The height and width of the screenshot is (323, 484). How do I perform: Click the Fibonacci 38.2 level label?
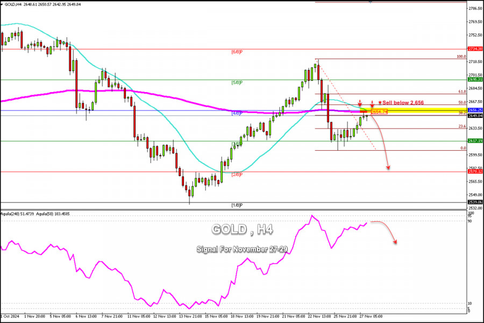(x=462, y=113)
